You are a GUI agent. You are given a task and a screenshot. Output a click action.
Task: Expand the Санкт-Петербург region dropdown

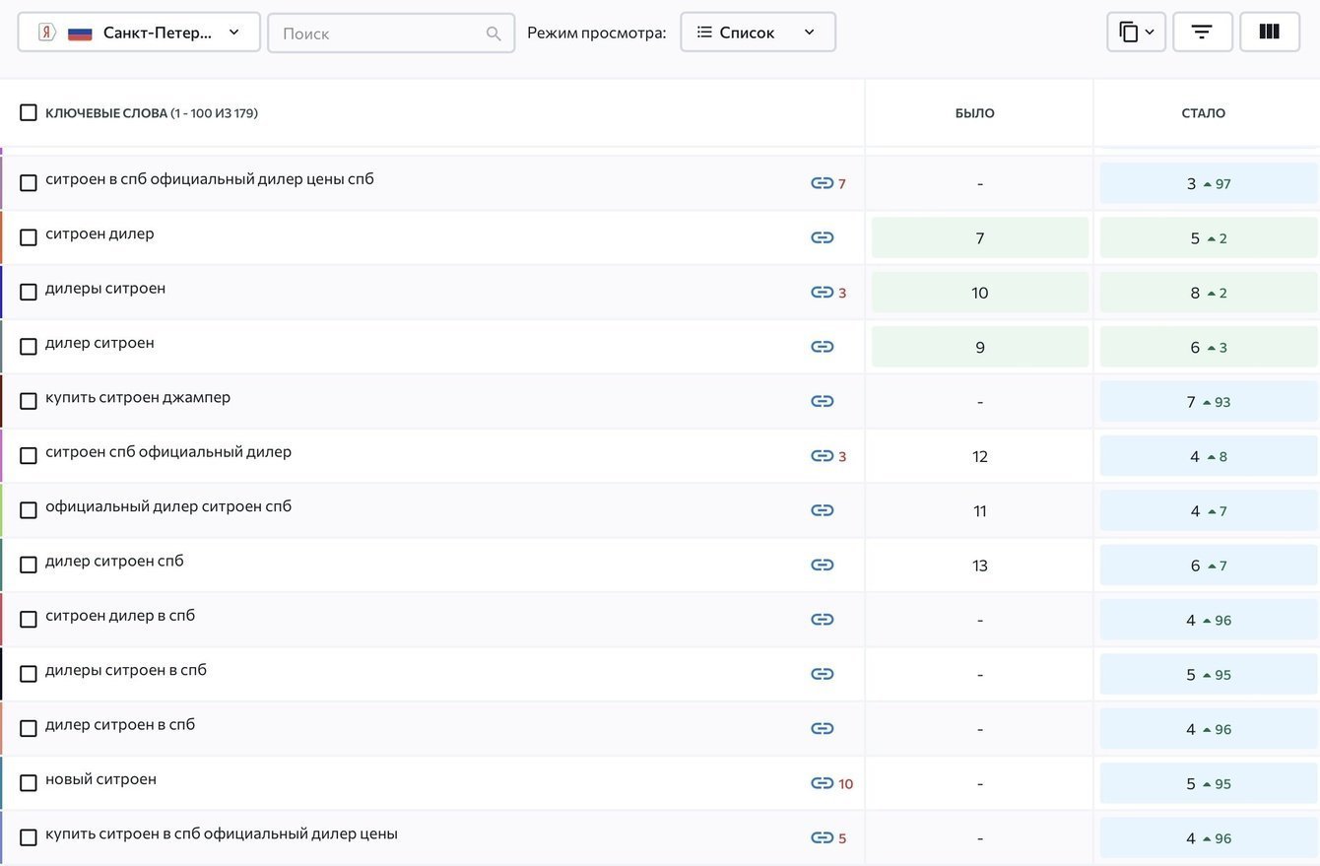(139, 33)
